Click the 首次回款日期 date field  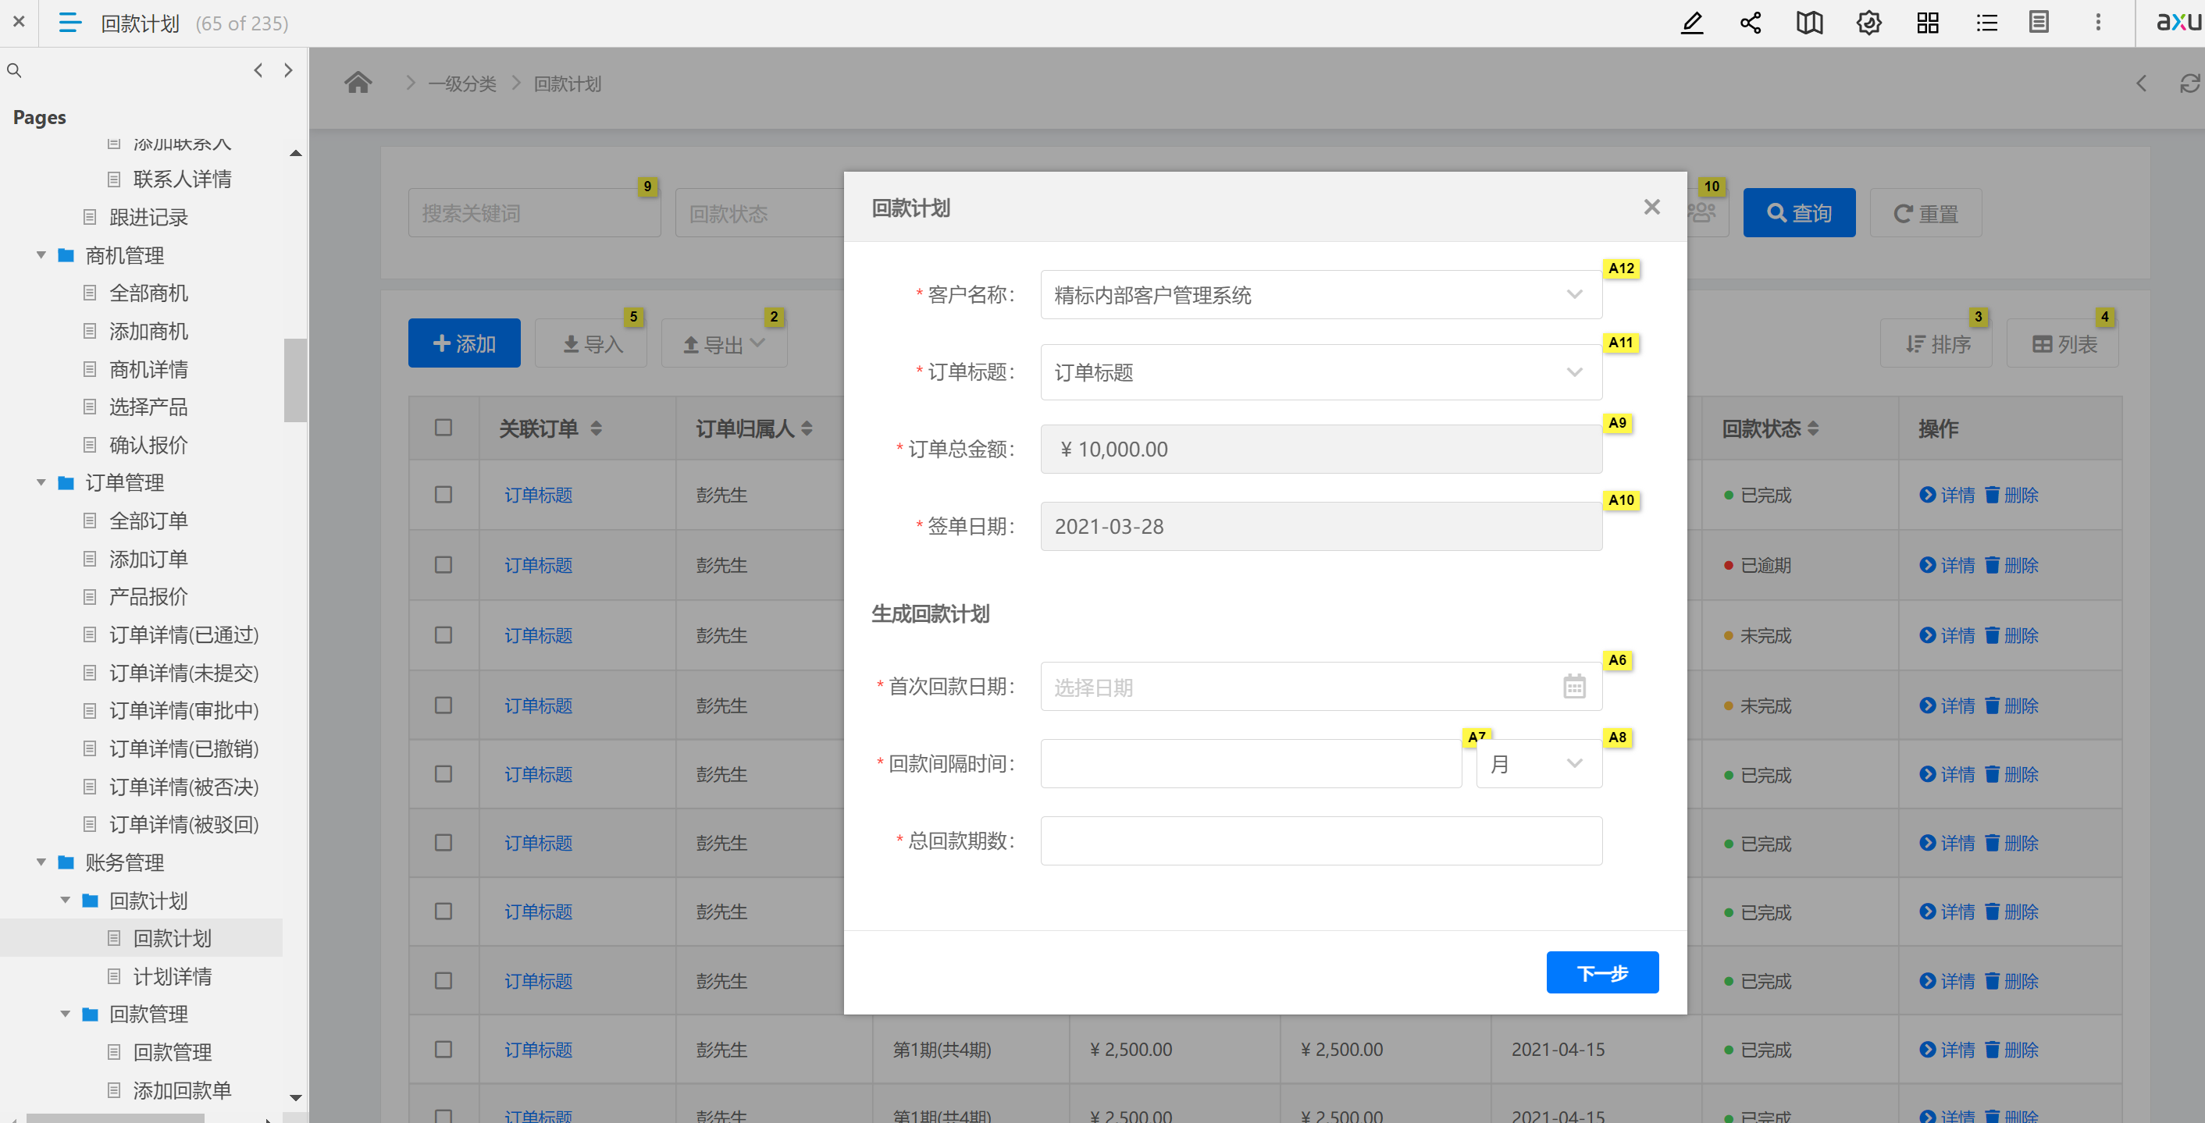tap(1321, 686)
